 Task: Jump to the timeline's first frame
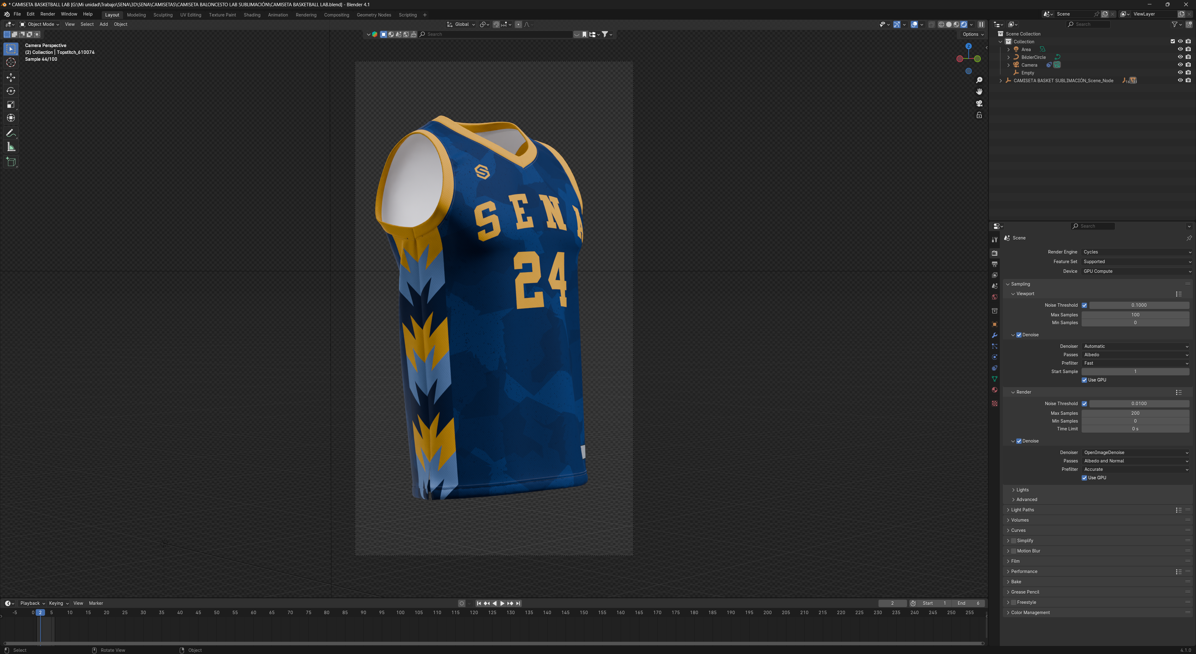pos(479,604)
